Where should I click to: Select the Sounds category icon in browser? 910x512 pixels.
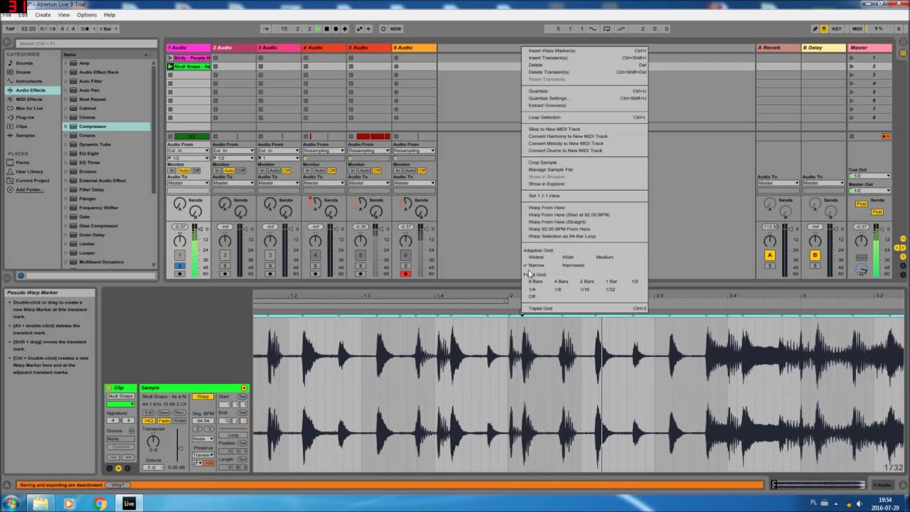click(x=11, y=63)
